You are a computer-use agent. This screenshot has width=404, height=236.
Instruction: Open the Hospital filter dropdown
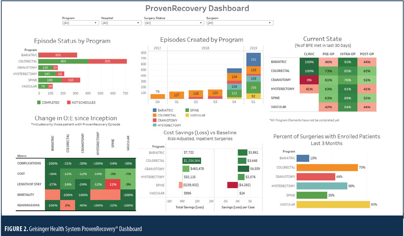coord(121,23)
